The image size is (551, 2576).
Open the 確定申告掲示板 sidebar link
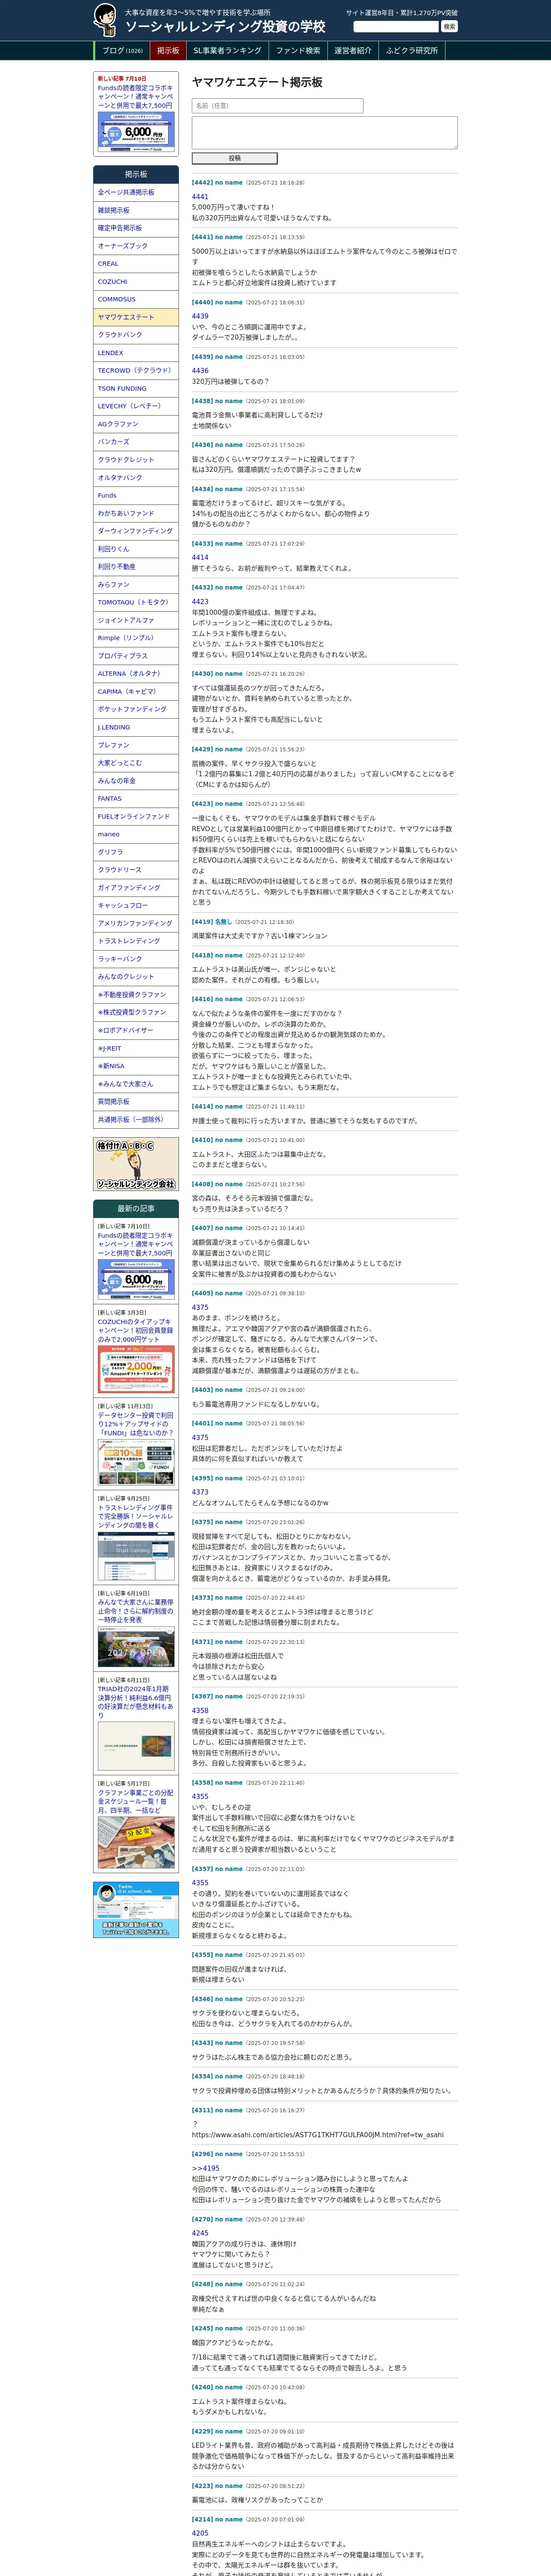pyautogui.click(x=136, y=228)
